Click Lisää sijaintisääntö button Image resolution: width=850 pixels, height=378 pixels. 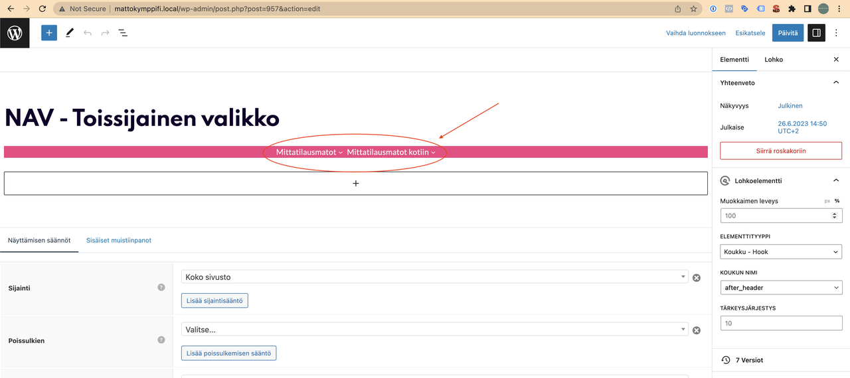coord(214,300)
